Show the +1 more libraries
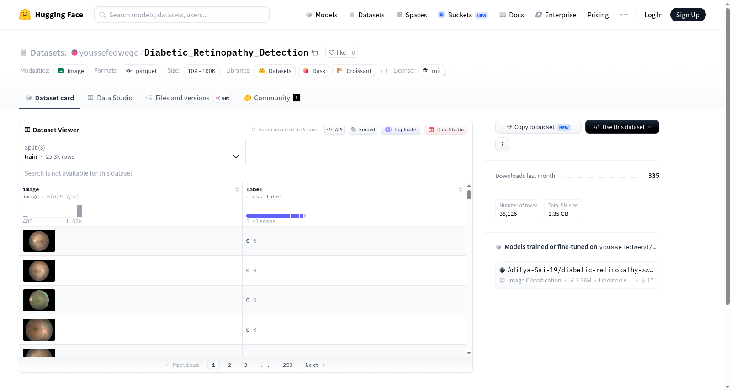The image size is (731, 391). [384, 71]
